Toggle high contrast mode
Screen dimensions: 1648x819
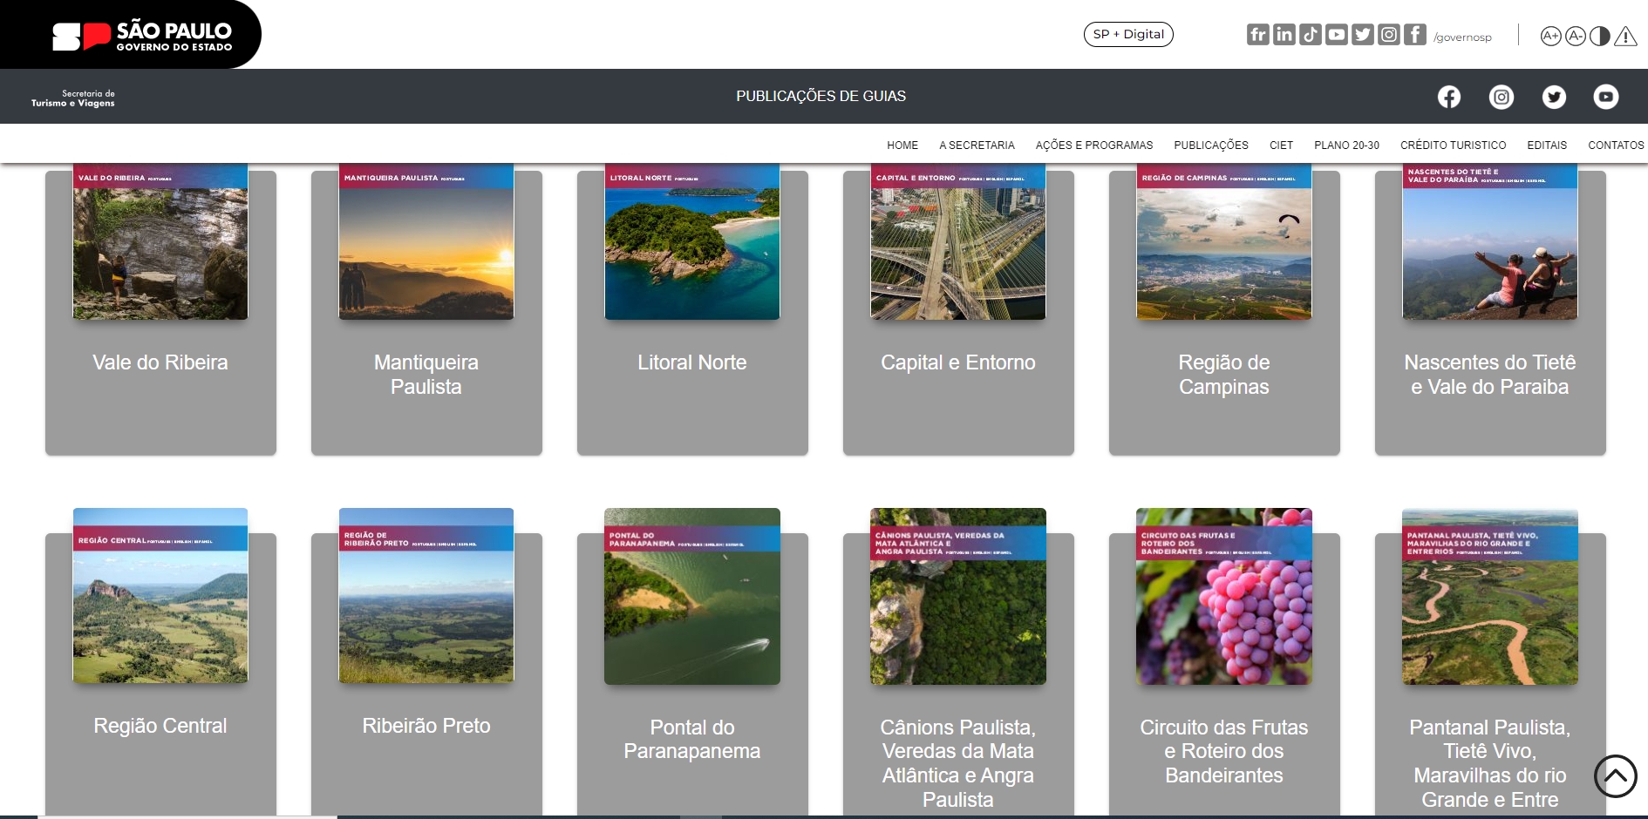[1600, 37]
